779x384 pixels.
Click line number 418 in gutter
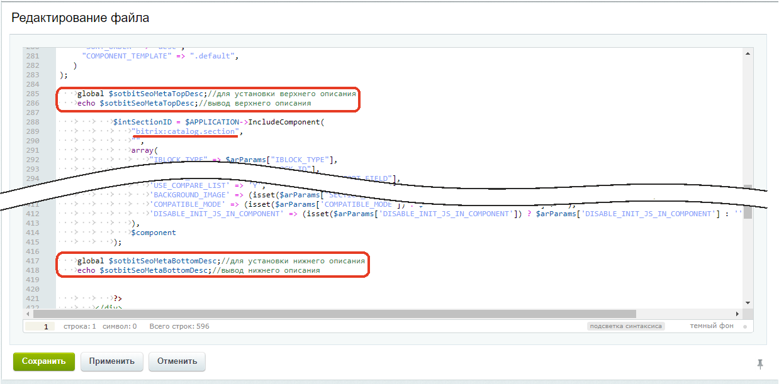[32, 270]
